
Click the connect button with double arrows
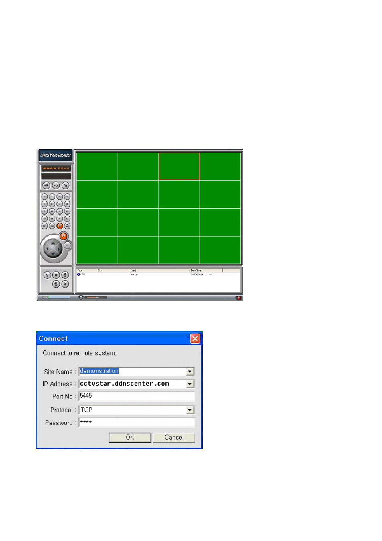46,185
